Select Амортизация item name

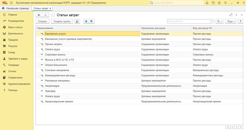point(52,86)
